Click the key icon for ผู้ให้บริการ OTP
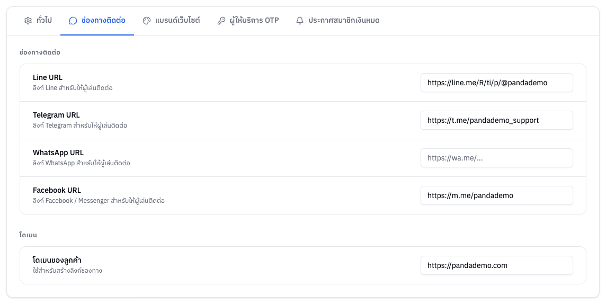606x304 pixels. (x=221, y=21)
